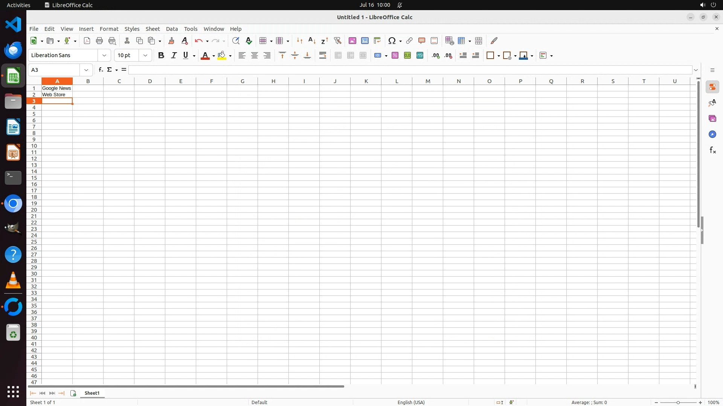Click the Sort Ascending toolbar icon
Screen dimensions: 723x406
pyautogui.click(x=312, y=41)
